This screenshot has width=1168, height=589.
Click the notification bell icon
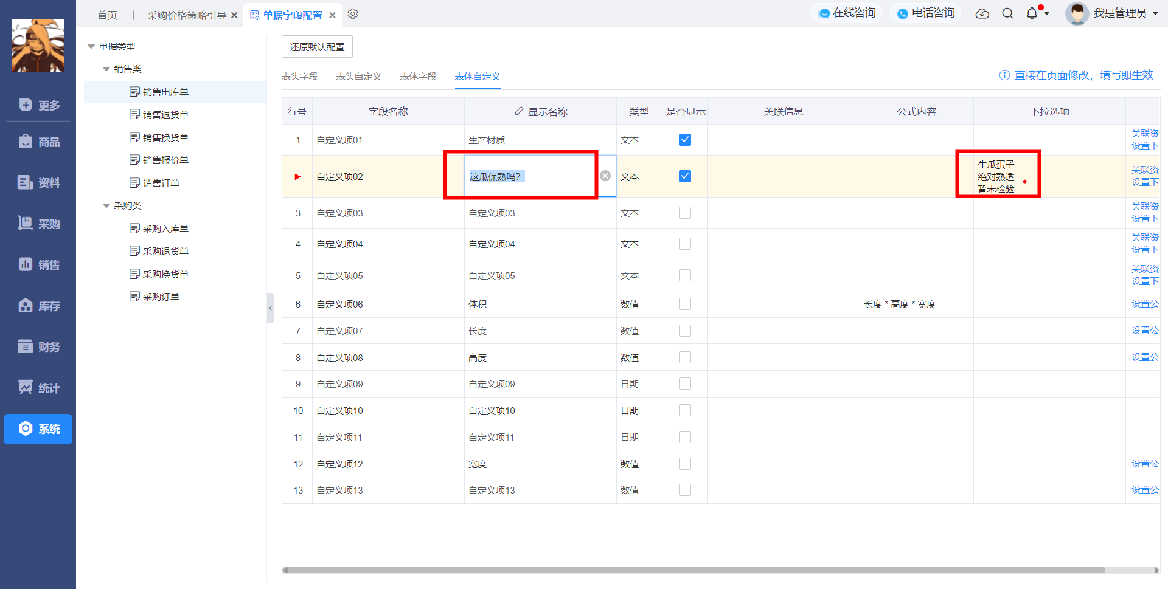click(1032, 13)
